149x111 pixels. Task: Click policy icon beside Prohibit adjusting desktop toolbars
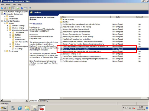coord(61,61)
